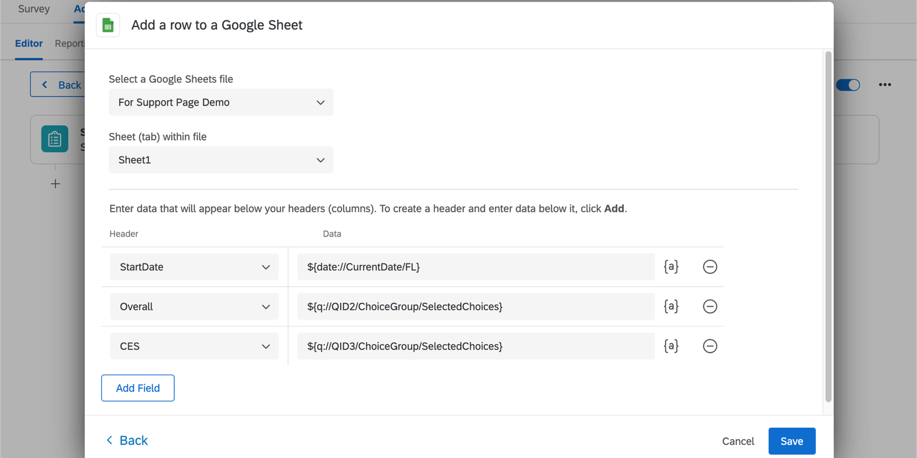Expand the Overall header dropdown
This screenshot has height=458, width=917.
(194, 307)
